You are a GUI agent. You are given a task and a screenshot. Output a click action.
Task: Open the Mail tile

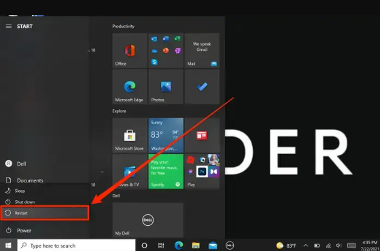coord(202,50)
